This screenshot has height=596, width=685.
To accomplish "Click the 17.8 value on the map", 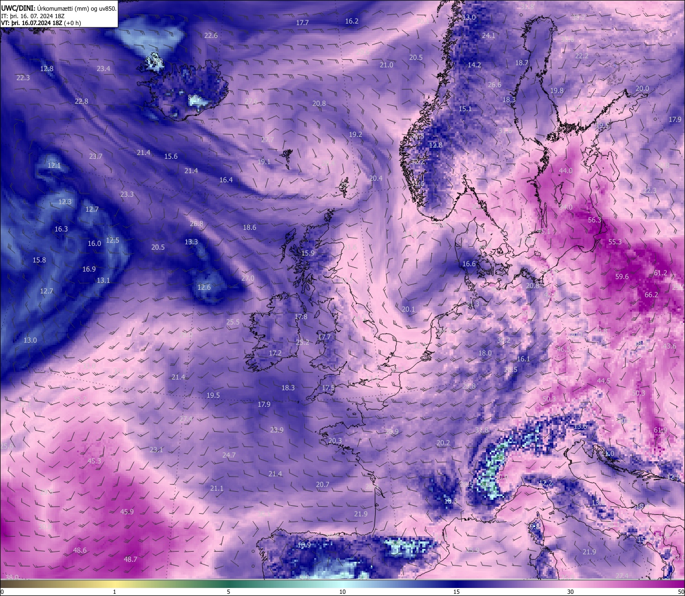I will coord(301,316).
